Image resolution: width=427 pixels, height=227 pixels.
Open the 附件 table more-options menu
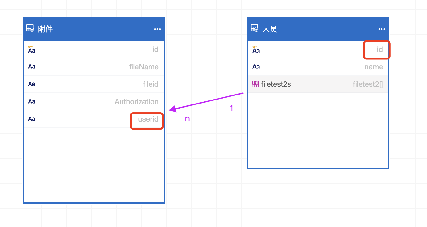coord(157,29)
